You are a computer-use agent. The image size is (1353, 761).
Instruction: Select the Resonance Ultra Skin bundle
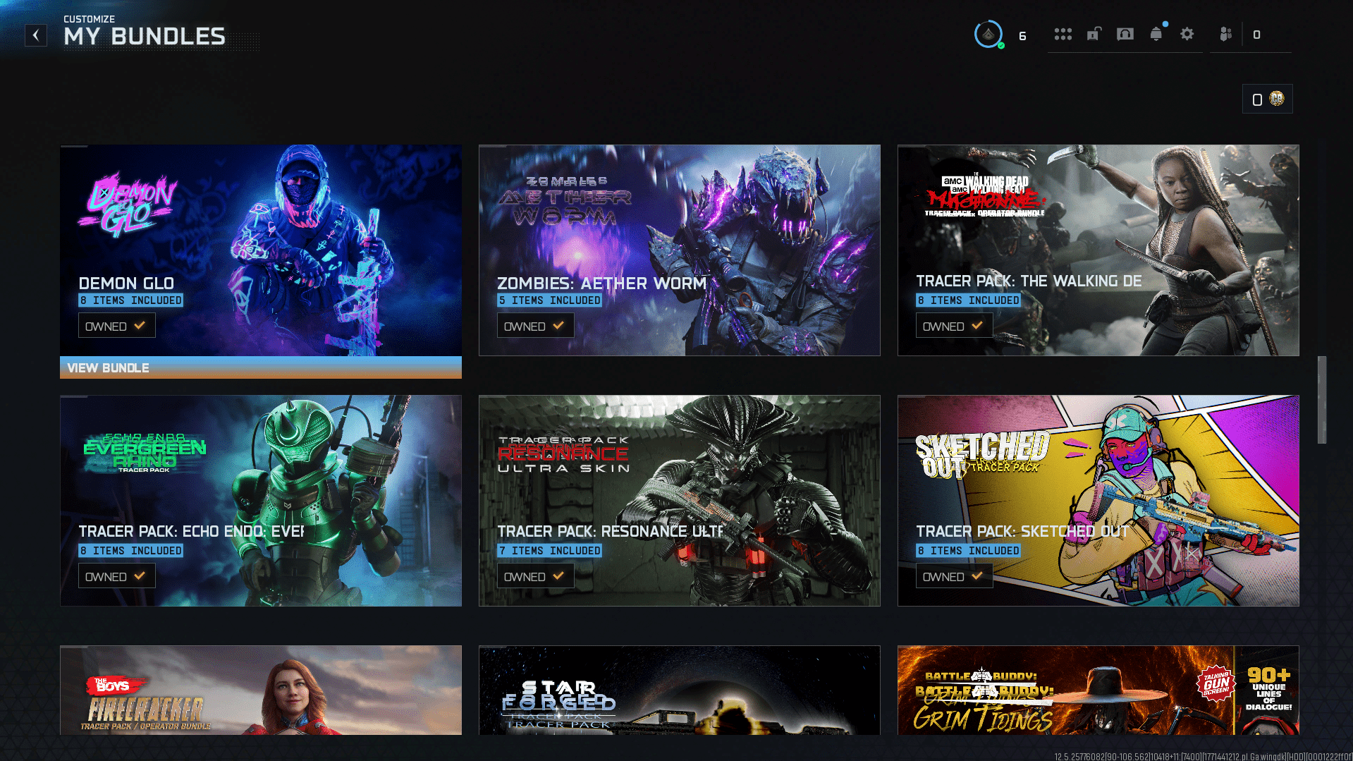[679, 500]
